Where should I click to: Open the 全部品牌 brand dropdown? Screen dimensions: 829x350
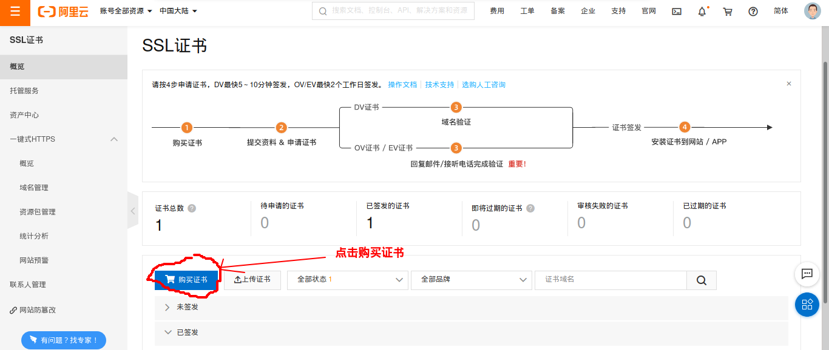coord(471,280)
